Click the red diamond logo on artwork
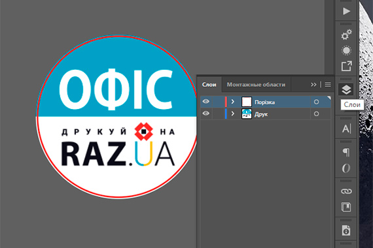The image size is (373, 248). tap(144, 131)
